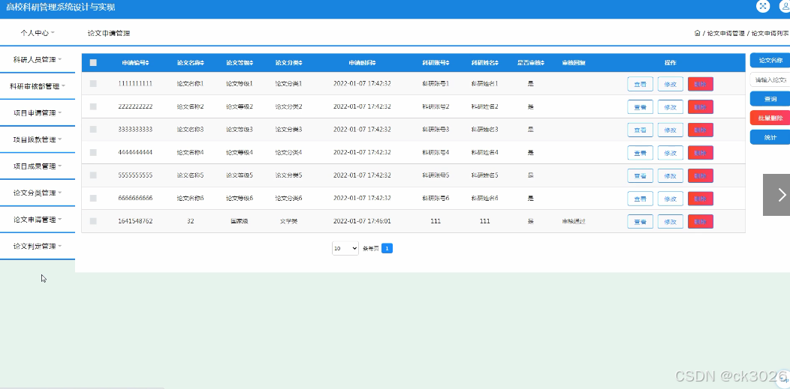This screenshot has width=790, height=389.
Task: Sort by 论文分类 column sort icon
Action: point(301,63)
